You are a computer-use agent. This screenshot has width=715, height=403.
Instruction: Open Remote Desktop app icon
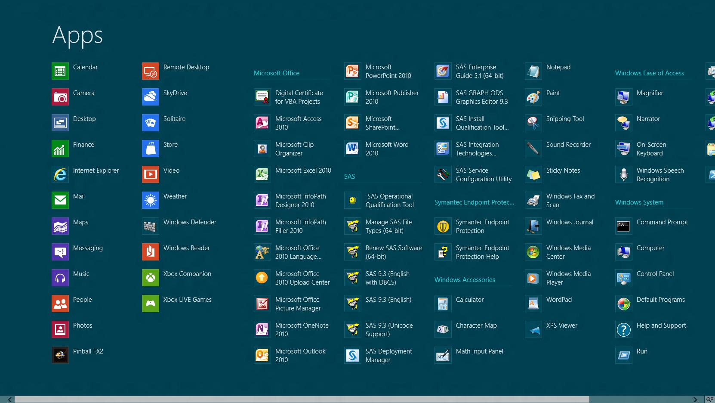click(151, 71)
